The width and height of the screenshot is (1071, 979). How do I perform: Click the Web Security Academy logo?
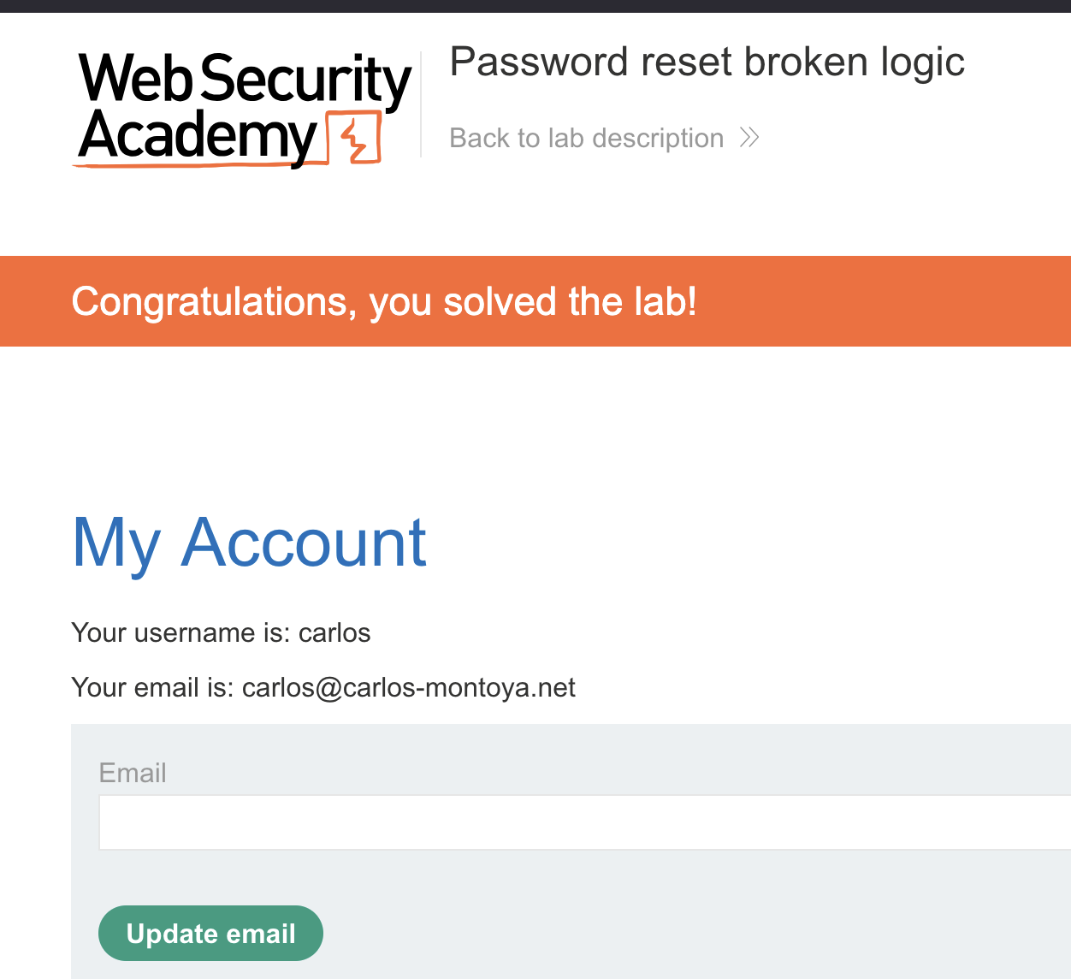(x=245, y=108)
